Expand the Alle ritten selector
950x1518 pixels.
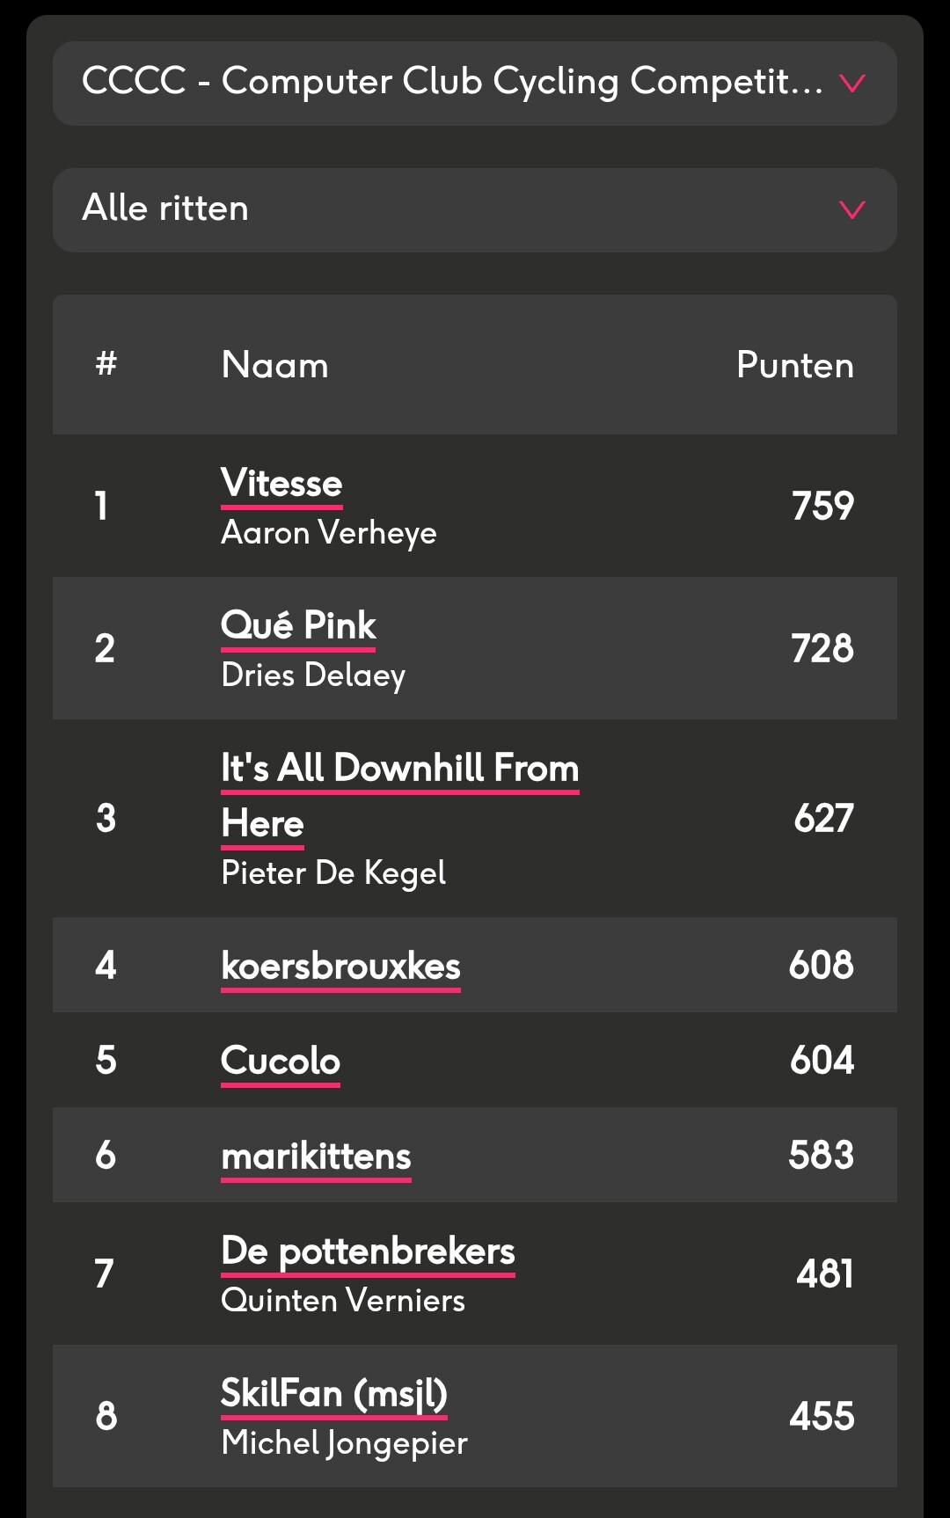point(475,210)
